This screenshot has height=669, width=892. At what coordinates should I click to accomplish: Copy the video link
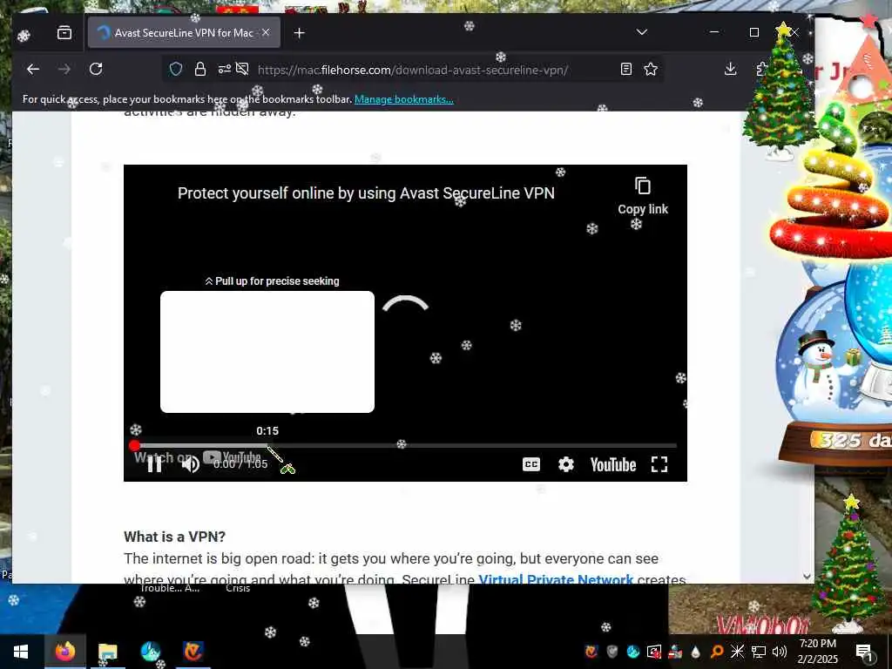tap(643, 196)
